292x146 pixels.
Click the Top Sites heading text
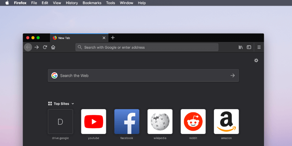[61, 104]
